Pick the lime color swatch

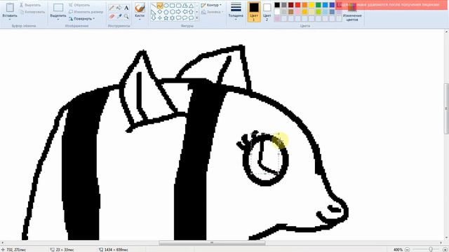[x=319, y=12]
